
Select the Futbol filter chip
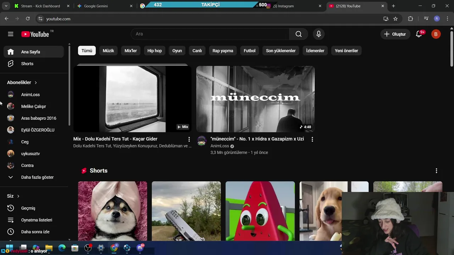click(250, 51)
